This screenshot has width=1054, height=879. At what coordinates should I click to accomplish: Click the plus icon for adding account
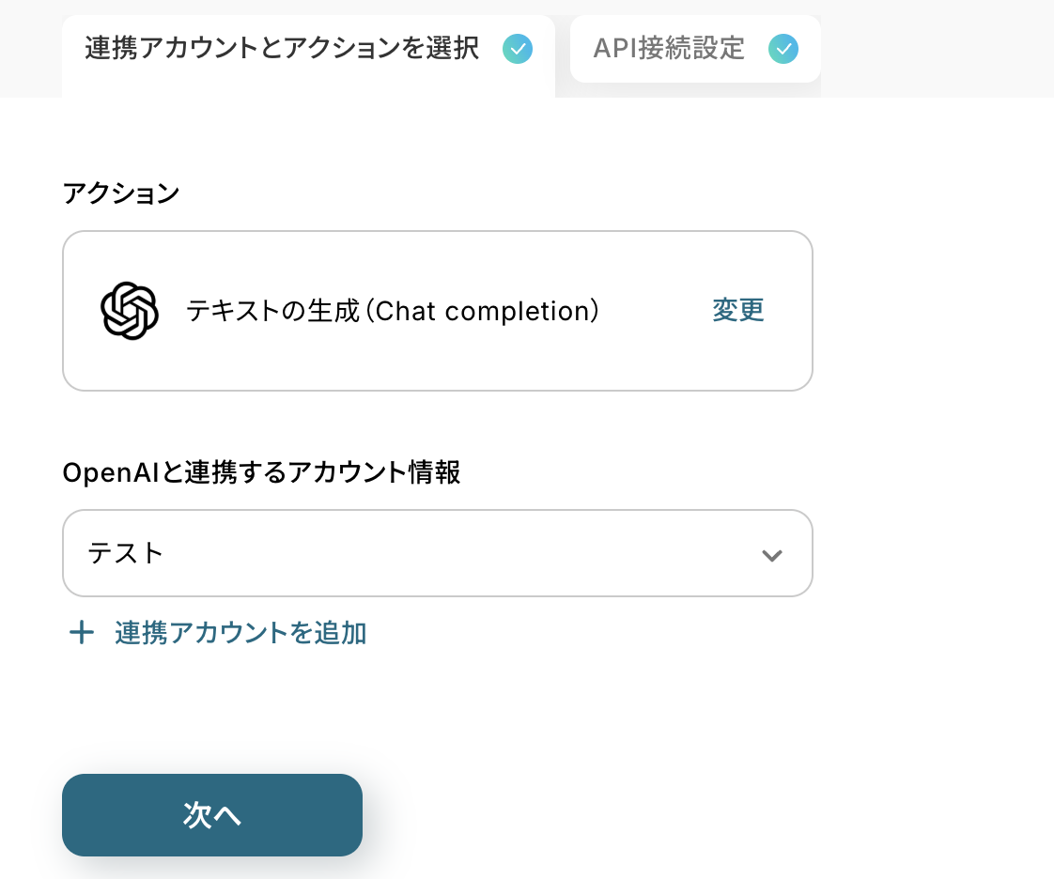[x=82, y=633]
